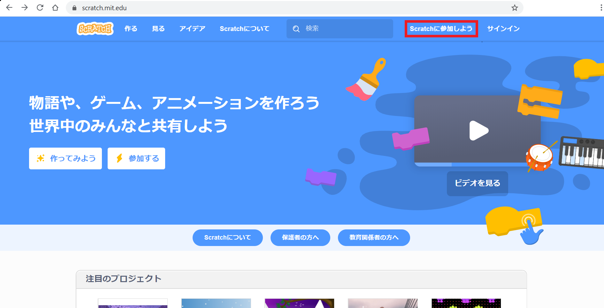This screenshot has width=604, height=308.
Task: Open the second featured project thumbnail
Action: 216,304
